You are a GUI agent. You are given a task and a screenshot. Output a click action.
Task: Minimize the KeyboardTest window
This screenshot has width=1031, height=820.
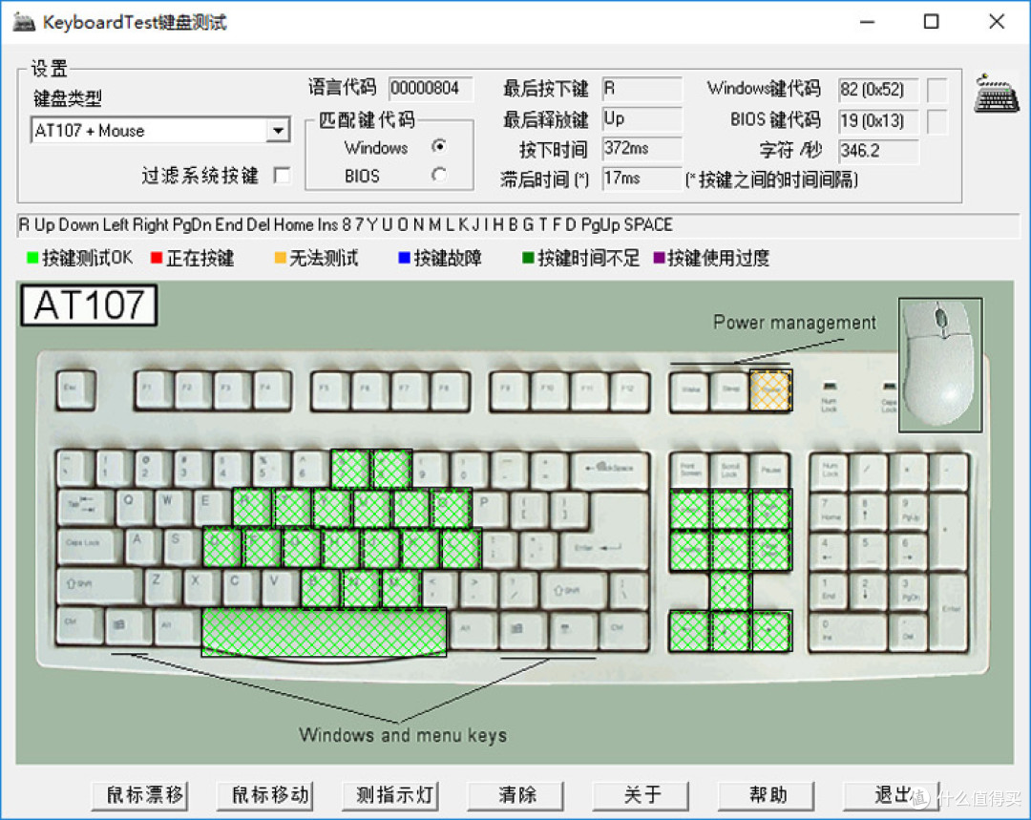867,22
